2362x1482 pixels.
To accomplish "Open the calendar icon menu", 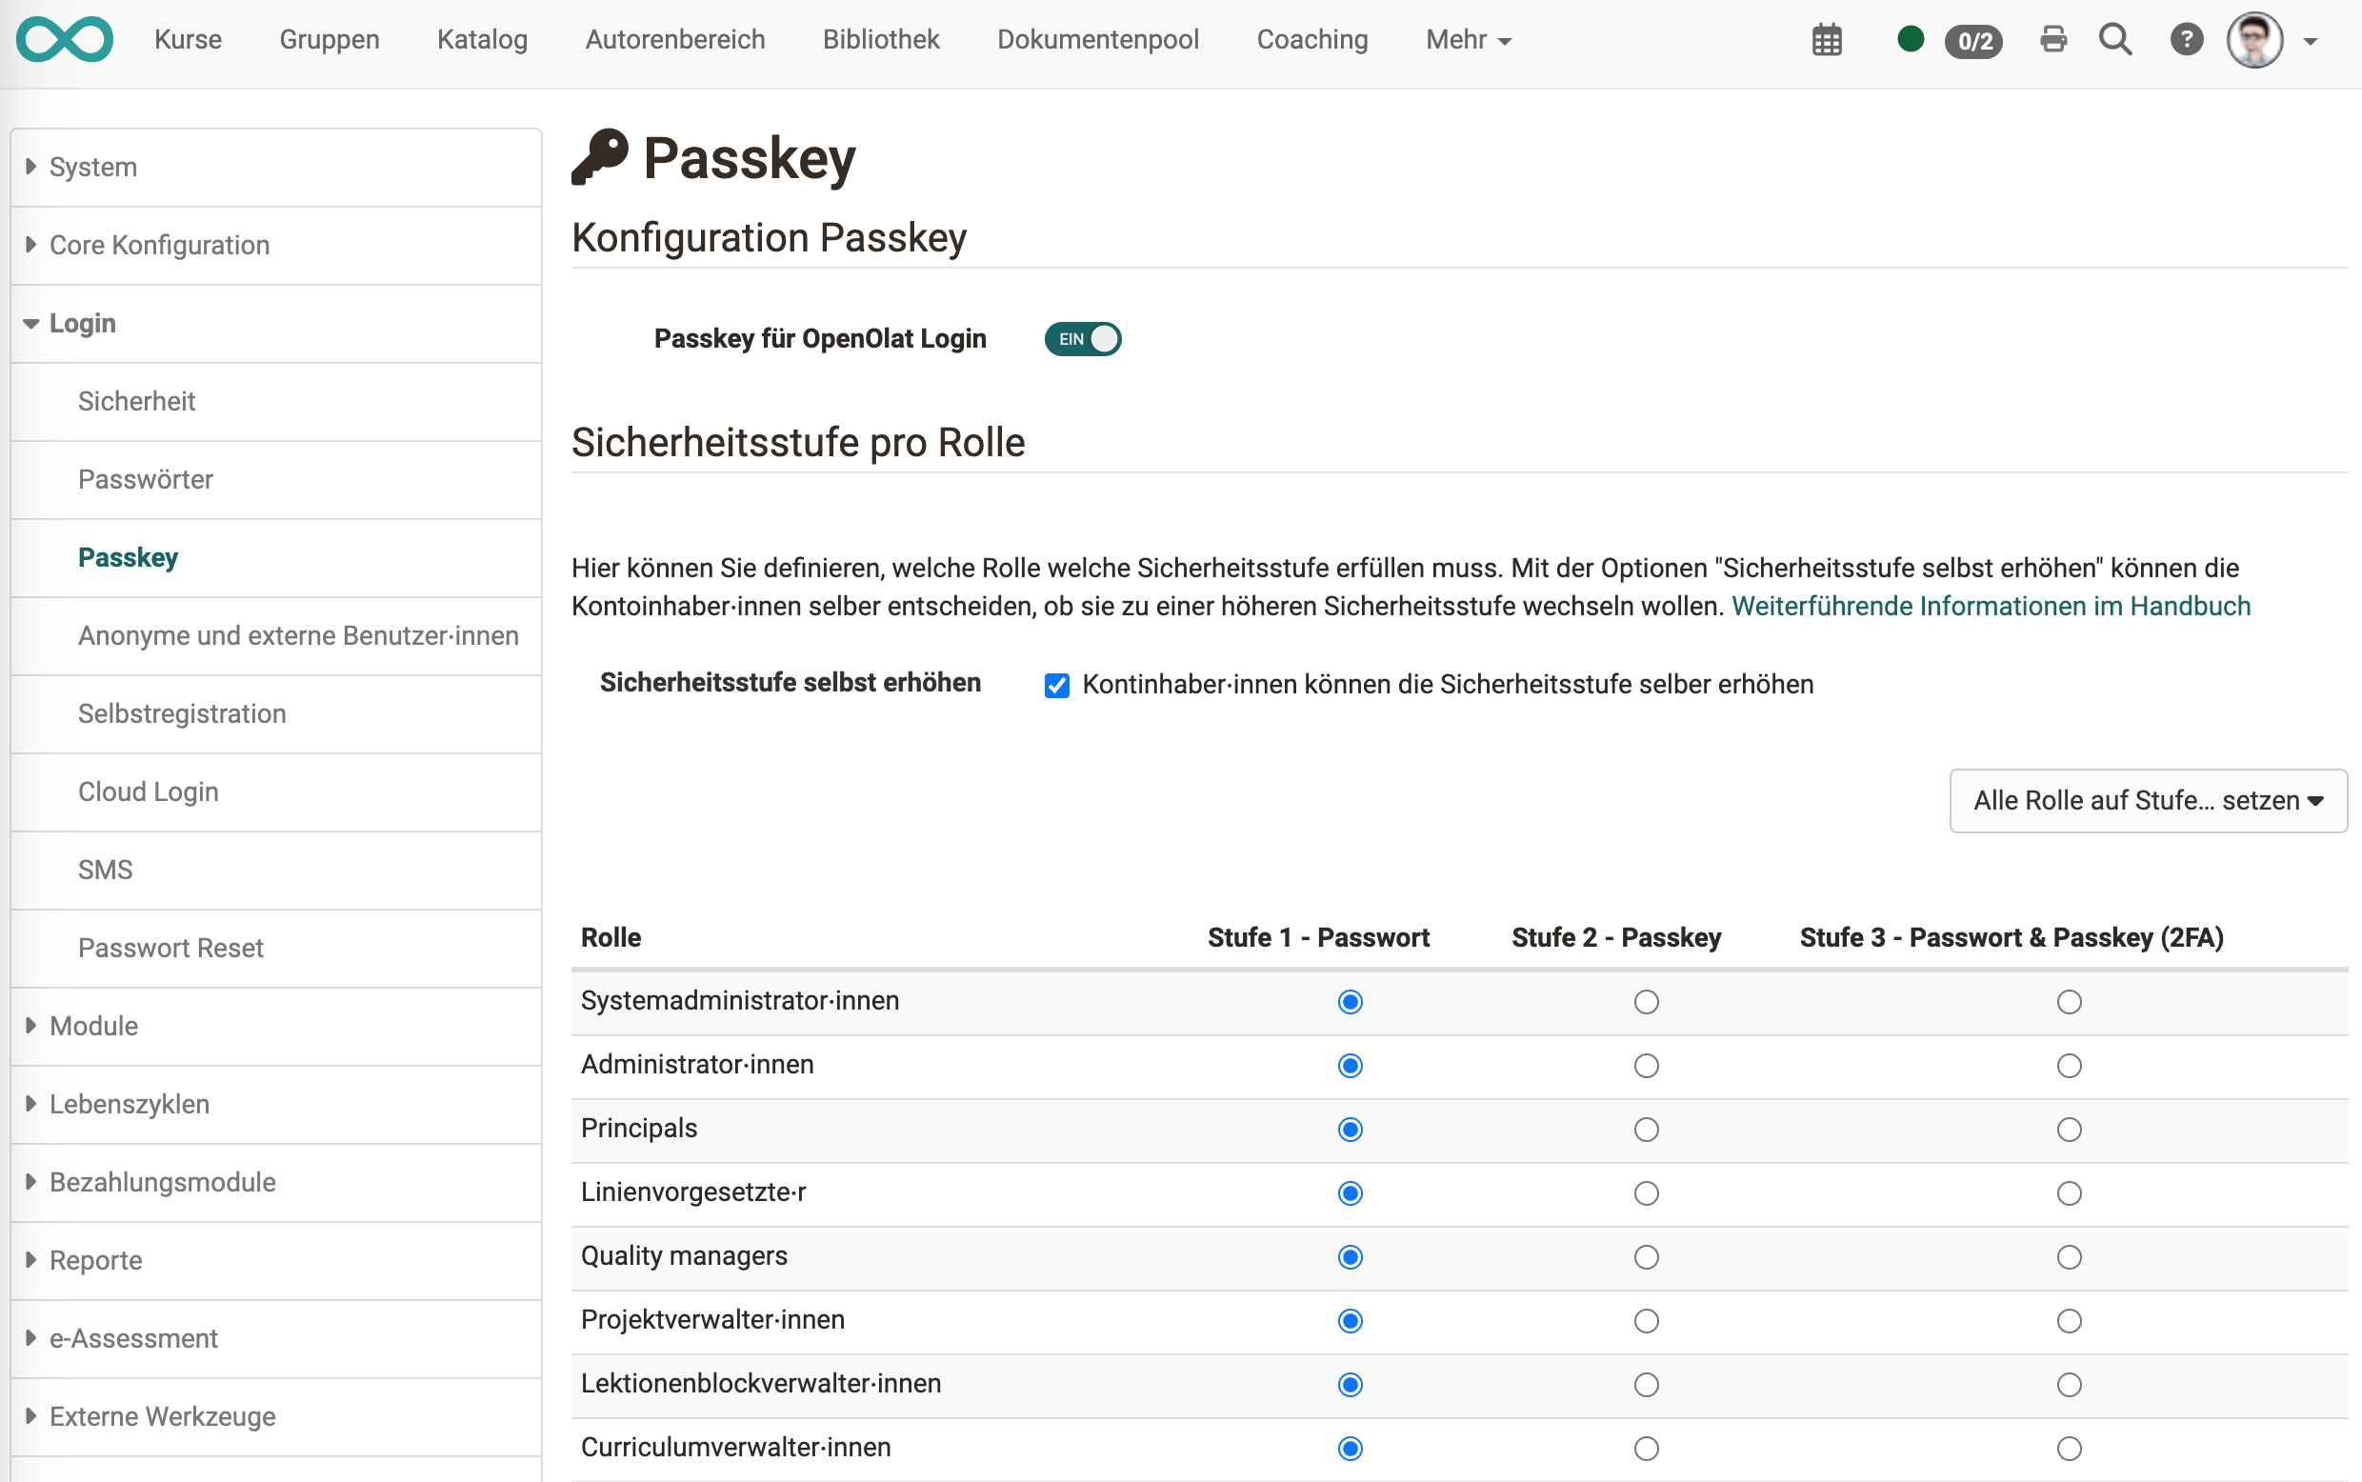I will click(x=1828, y=37).
